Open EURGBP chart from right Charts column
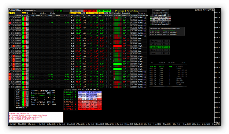The height and width of the screenshot is (134, 229). coord(134,46)
